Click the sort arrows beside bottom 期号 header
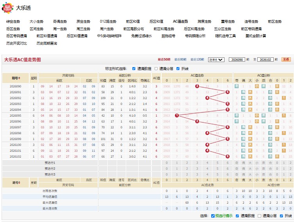 [19, 183]
